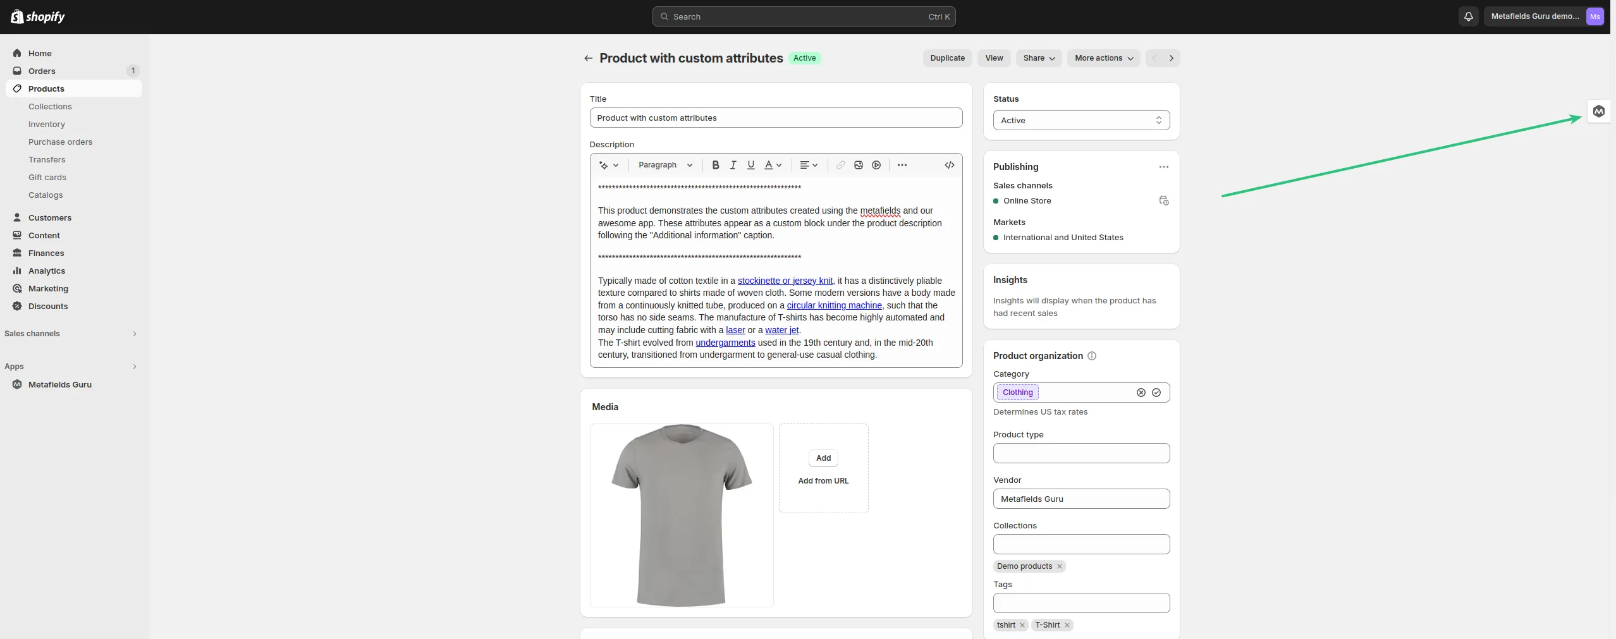The image size is (1616, 639).
Task: Schedule Online Store availability icon
Action: click(x=1163, y=201)
